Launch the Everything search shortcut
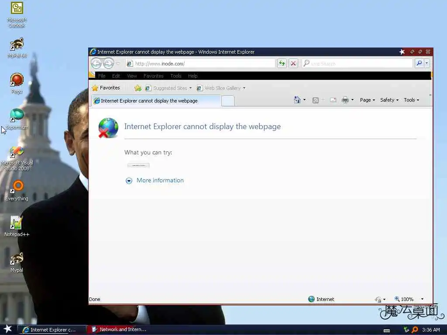Image resolution: width=447 pixels, height=335 pixels. tap(17, 191)
